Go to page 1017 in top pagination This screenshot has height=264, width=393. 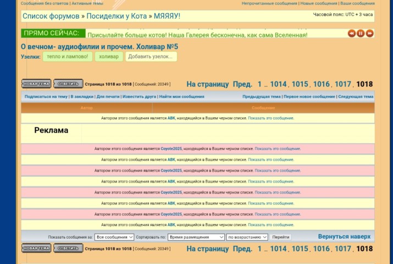[x=342, y=84]
